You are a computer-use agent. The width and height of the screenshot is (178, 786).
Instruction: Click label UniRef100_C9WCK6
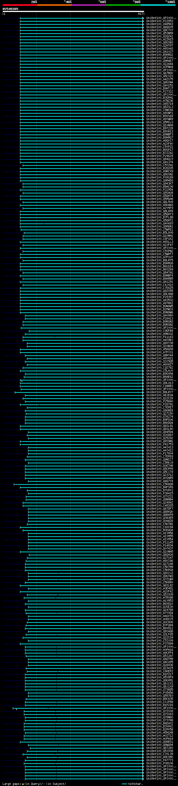click(160, 110)
